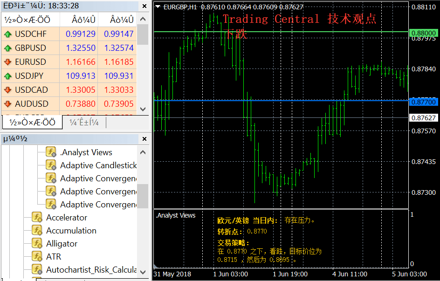Screen dimensions: 440x281
Task: Select the Alligator indicator
Action: pyautogui.click(x=62, y=244)
